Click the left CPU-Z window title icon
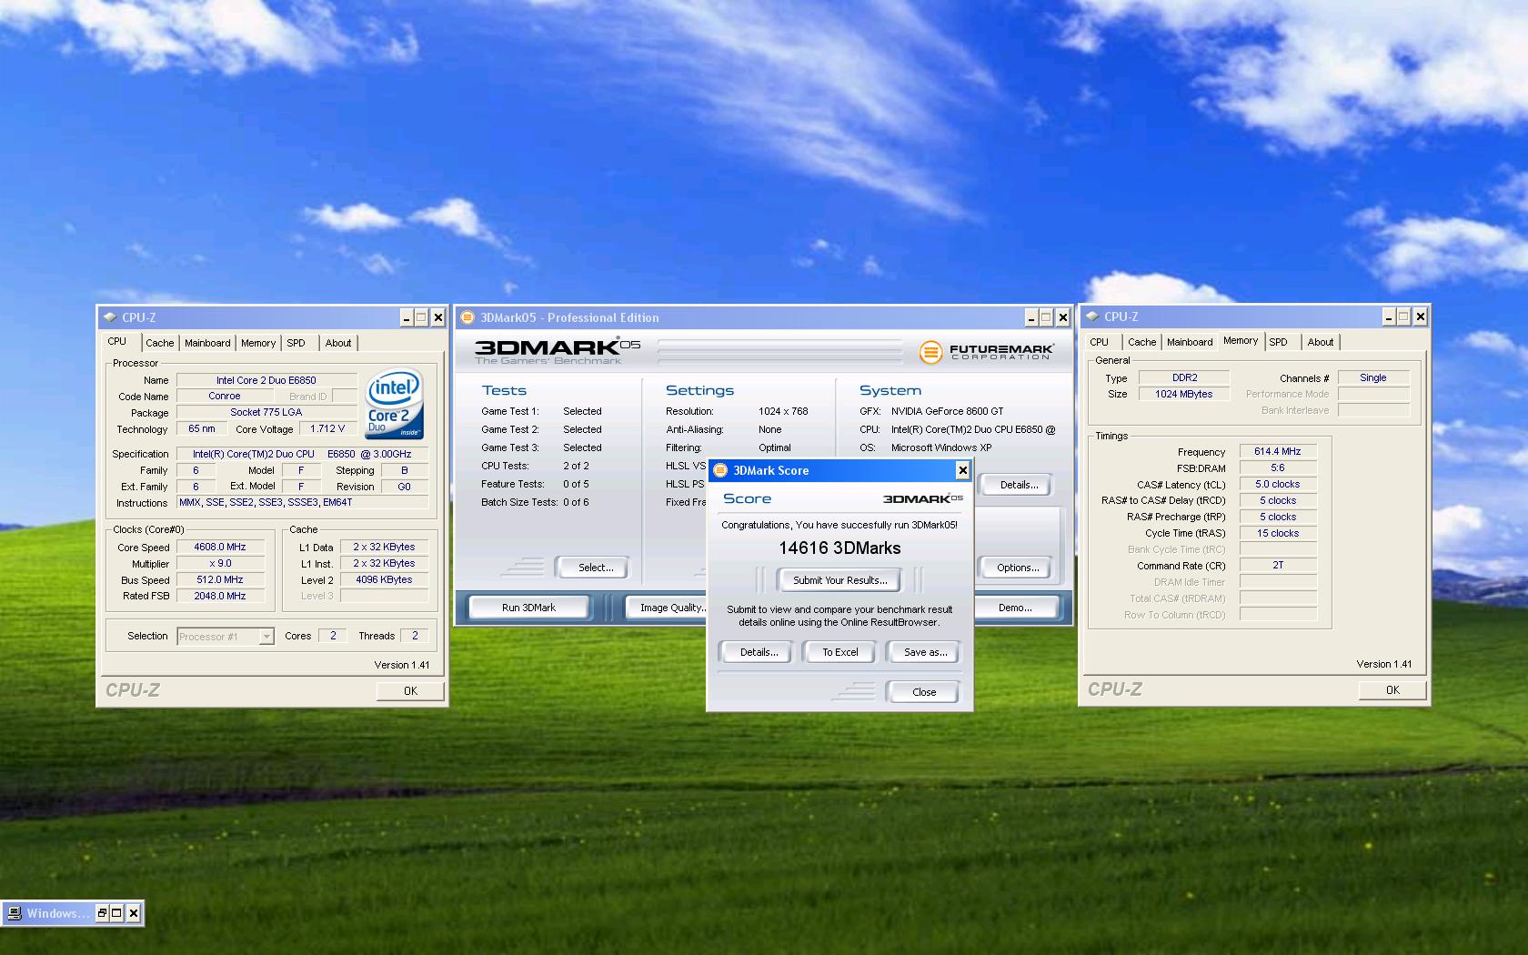Image resolution: width=1528 pixels, height=955 pixels. coord(110,317)
